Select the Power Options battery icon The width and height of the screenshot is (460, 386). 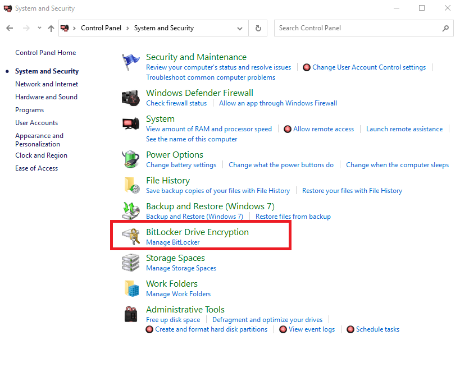point(131,159)
